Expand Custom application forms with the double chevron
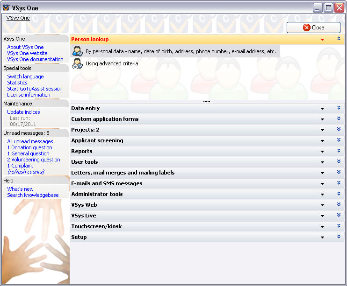347x286 pixels. pos(339,119)
